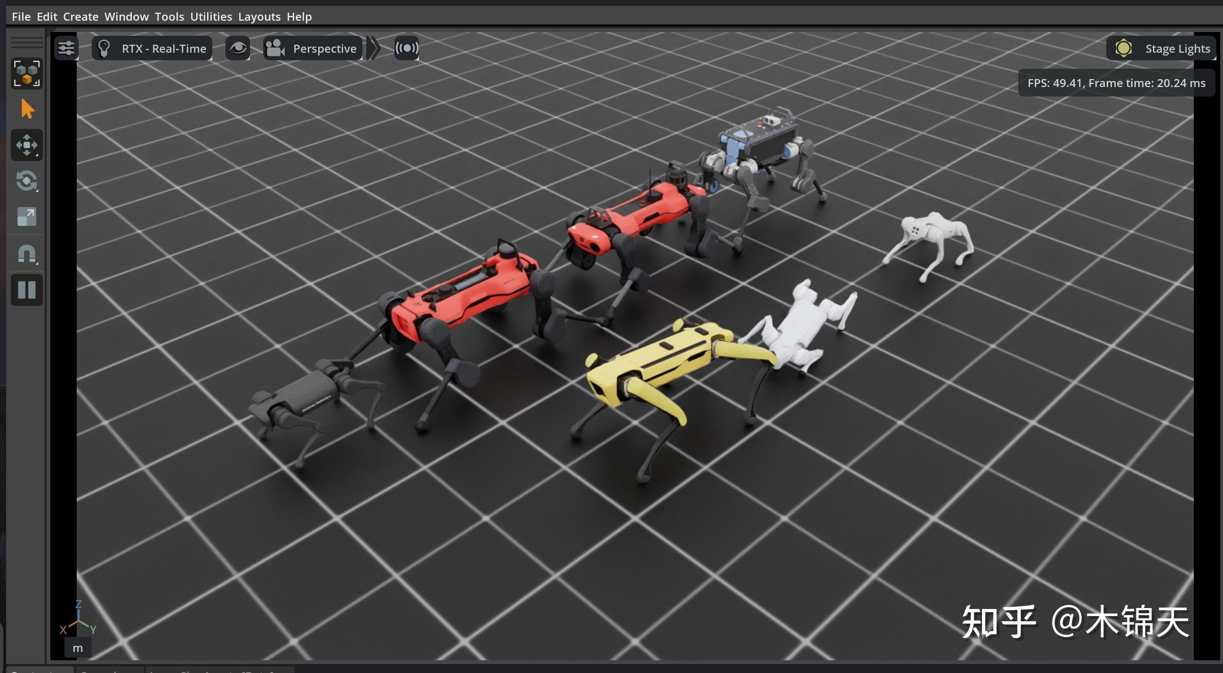Click the axis orientation gizmo near the meter label
The height and width of the screenshot is (673, 1223).
coord(78,623)
